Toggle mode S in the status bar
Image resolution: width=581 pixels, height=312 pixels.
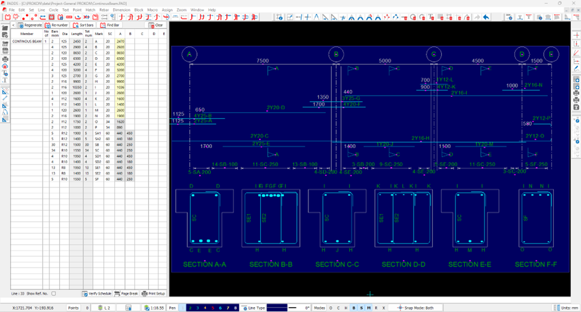(x=362, y=308)
